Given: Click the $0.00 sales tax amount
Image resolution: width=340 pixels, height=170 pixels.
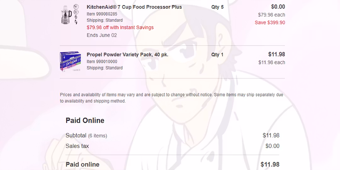Looking at the screenshot, I should 272,146.
